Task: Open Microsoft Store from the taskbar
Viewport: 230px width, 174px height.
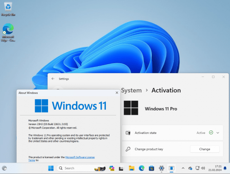Action: [151, 168]
